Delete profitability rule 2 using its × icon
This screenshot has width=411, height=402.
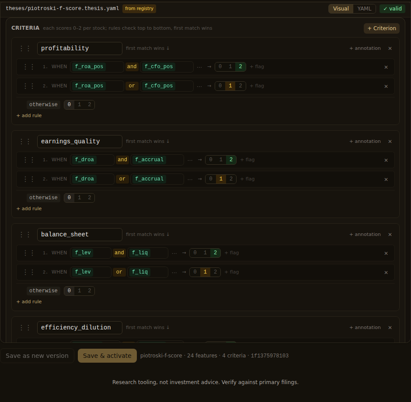(x=386, y=87)
